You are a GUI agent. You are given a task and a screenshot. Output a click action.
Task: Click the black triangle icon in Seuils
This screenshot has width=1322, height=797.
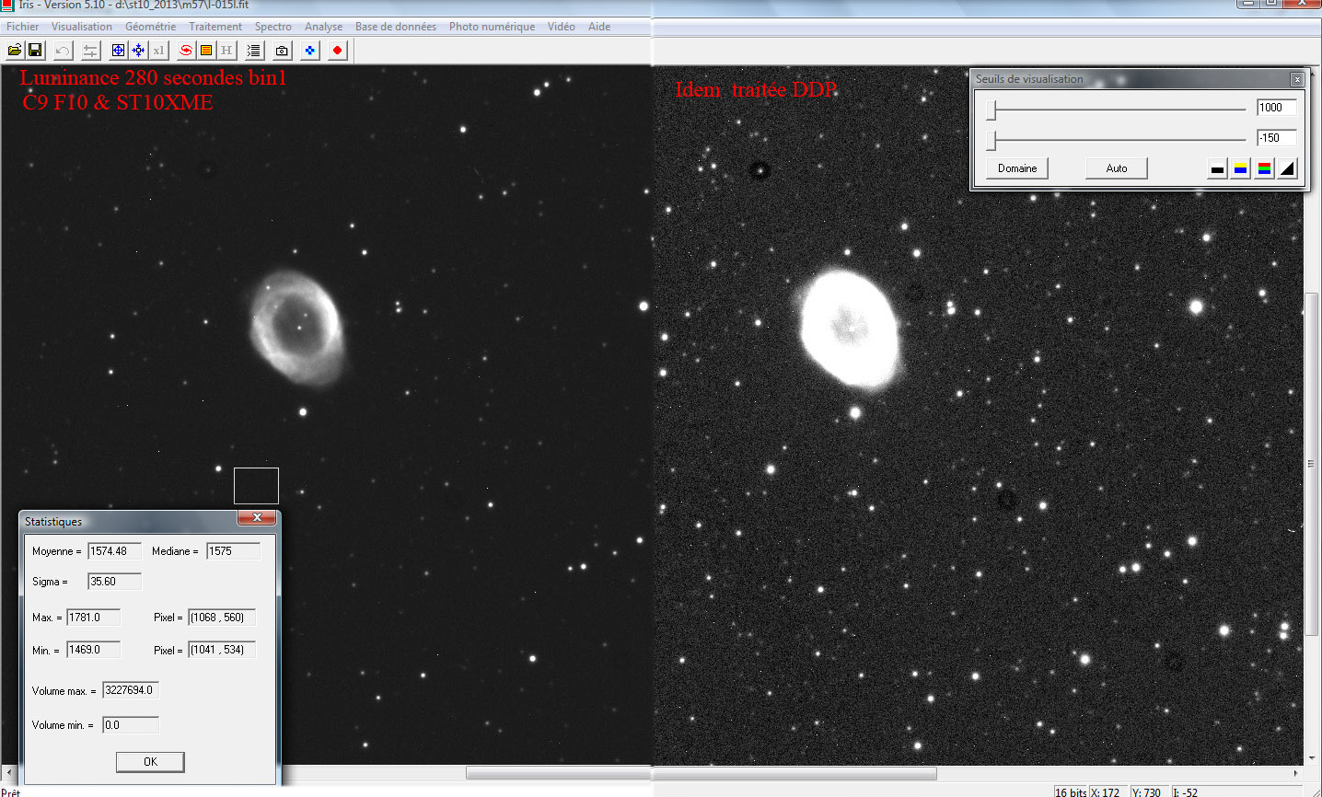1288,168
